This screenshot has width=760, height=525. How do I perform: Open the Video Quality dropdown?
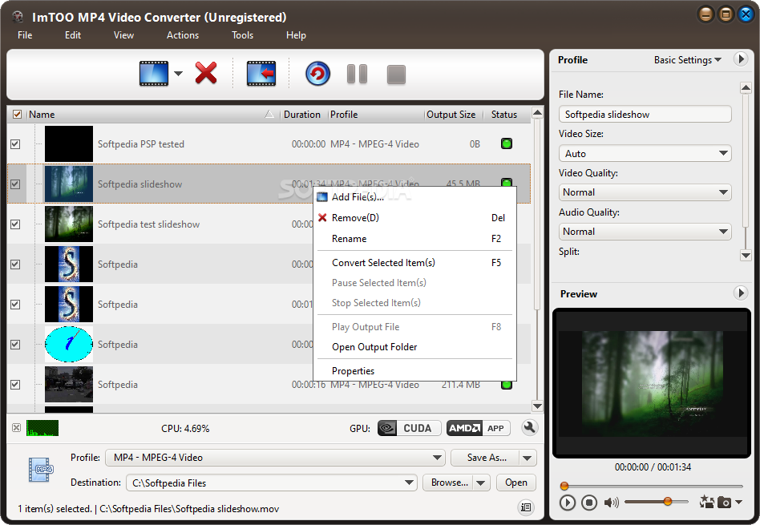(645, 192)
